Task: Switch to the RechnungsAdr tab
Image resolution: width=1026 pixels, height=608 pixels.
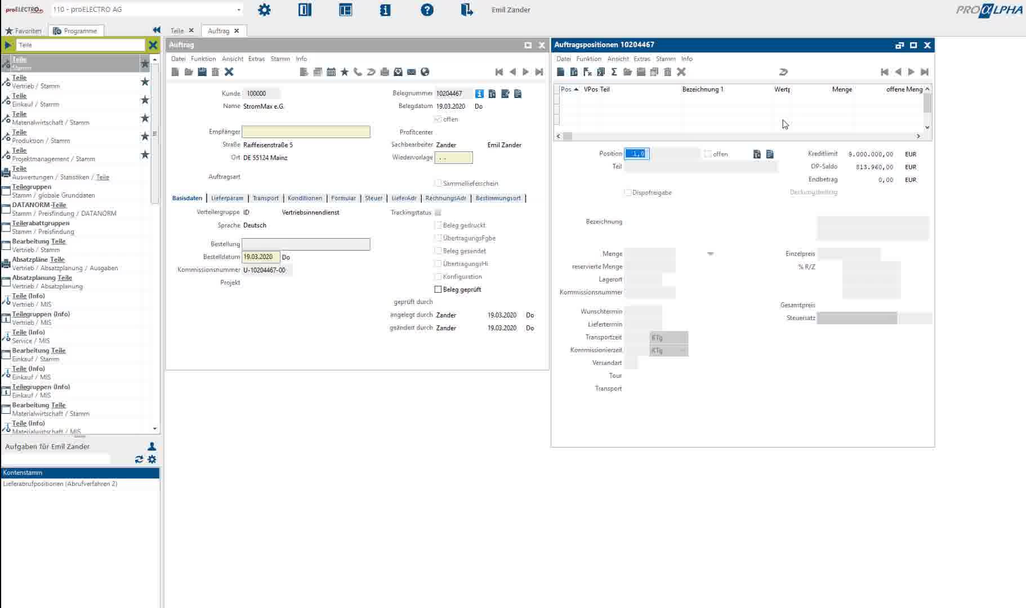Action: tap(446, 198)
